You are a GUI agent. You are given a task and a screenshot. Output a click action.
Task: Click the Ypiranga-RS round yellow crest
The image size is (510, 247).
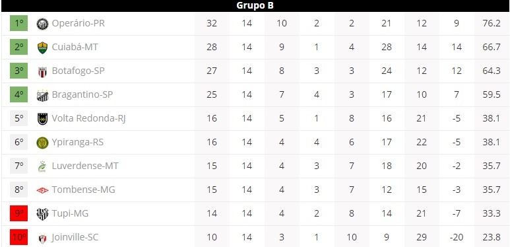(x=43, y=143)
